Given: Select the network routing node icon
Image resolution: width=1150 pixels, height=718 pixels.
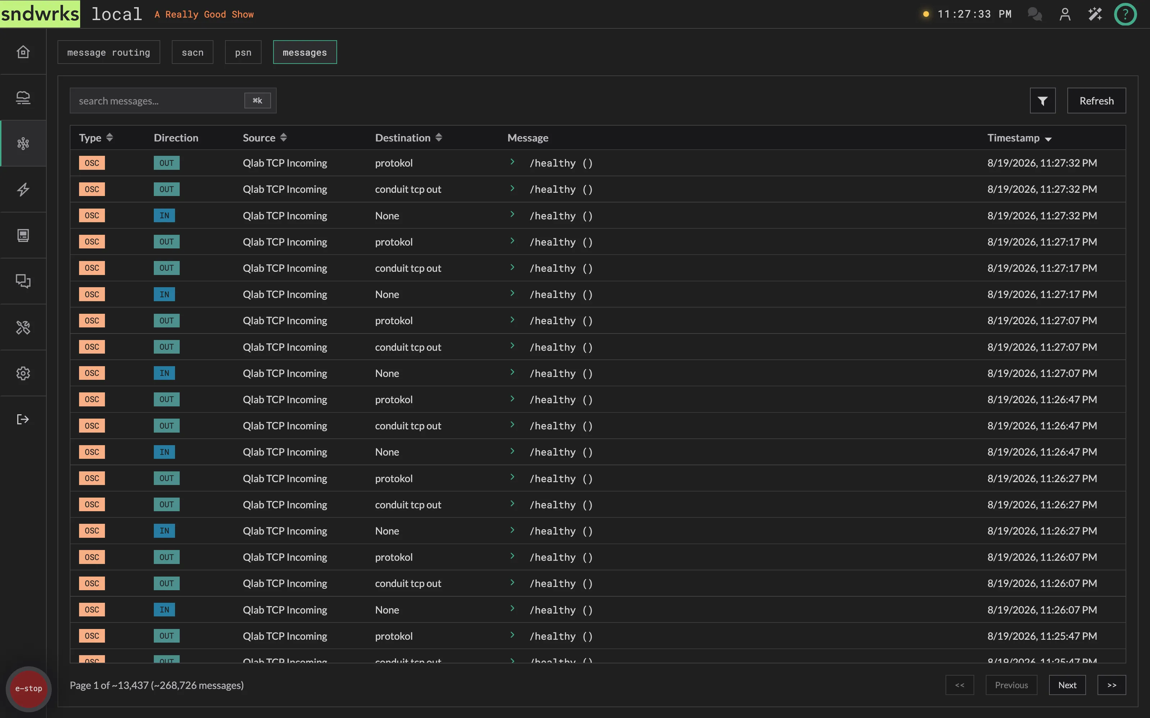Looking at the screenshot, I should coord(23,143).
